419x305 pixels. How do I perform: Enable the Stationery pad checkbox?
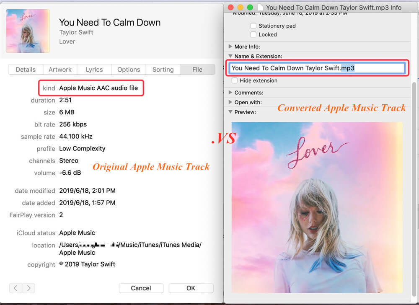[x=253, y=26]
